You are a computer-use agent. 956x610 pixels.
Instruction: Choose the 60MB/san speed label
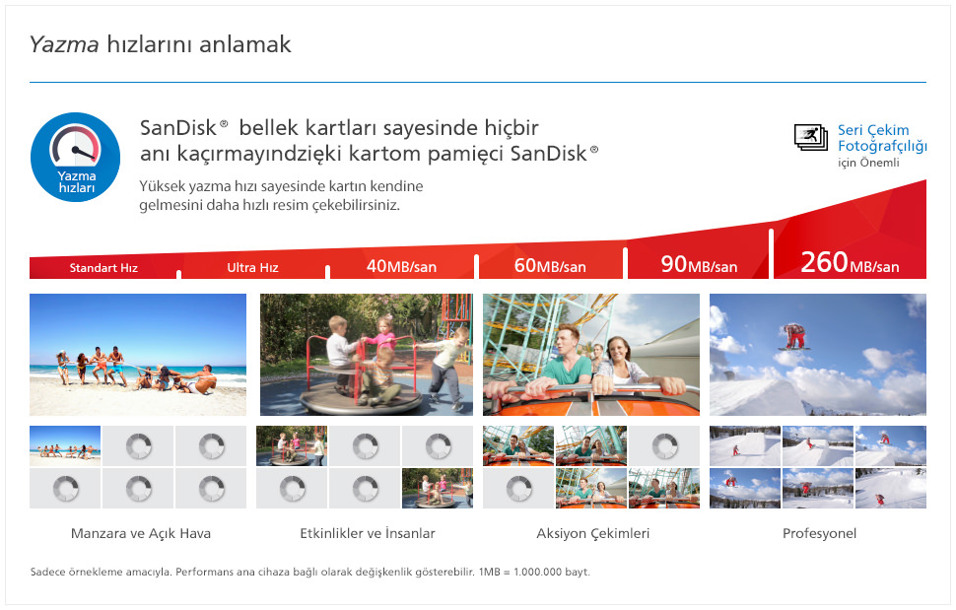pos(550,266)
